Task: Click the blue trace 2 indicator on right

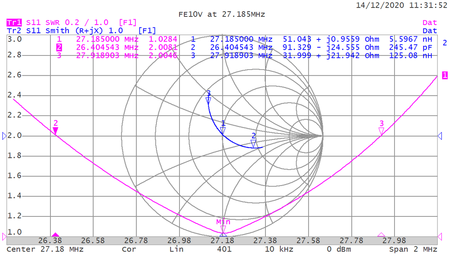Action: click(x=445, y=43)
